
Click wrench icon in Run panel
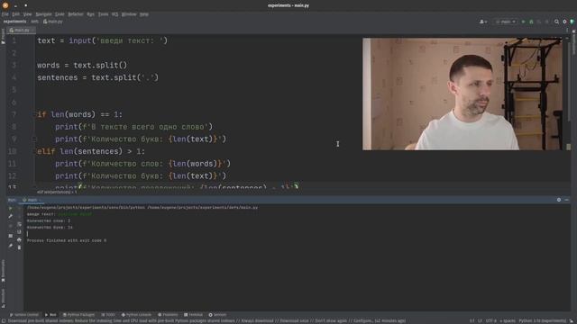pos(10,216)
